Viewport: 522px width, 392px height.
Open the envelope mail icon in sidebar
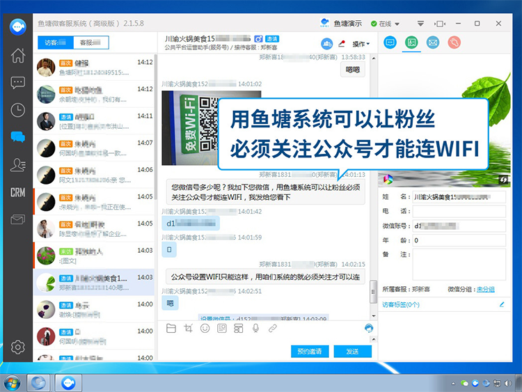[x=18, y=219]
